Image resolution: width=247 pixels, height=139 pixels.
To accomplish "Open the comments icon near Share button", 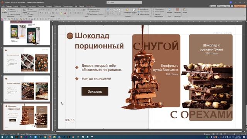I will 232,6.
